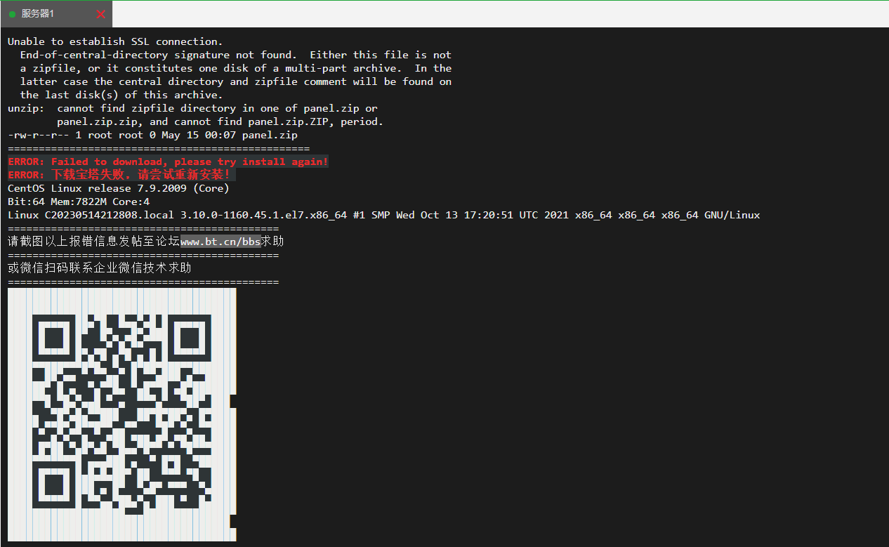The image size is (889, 547).
Task: Click 'CentOS Linux release 7.9.2009 (Core)' text
Action: (118, 188)
